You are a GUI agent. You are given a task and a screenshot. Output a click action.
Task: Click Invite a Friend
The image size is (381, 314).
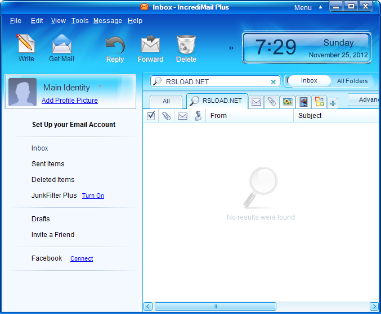[53, 235]
